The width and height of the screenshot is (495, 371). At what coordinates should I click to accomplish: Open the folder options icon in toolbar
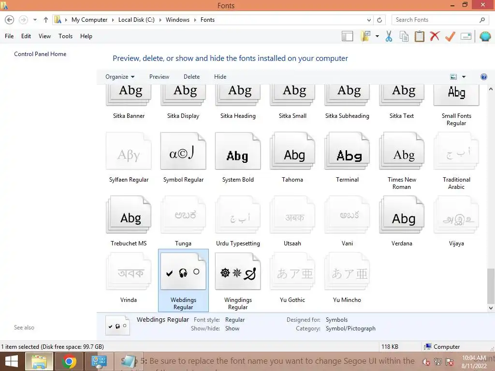click(x=366, y=36)
